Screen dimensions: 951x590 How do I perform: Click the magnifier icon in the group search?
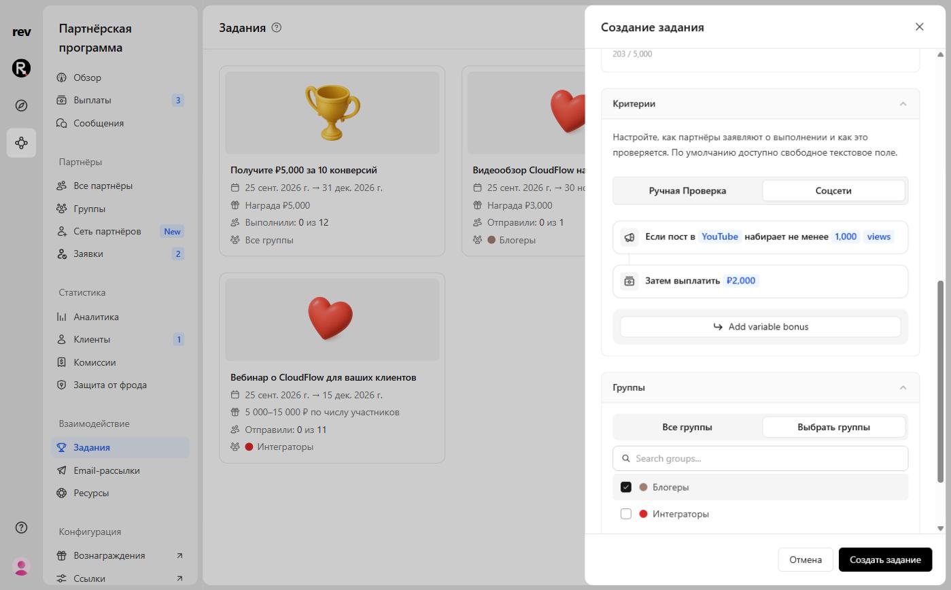626,458
